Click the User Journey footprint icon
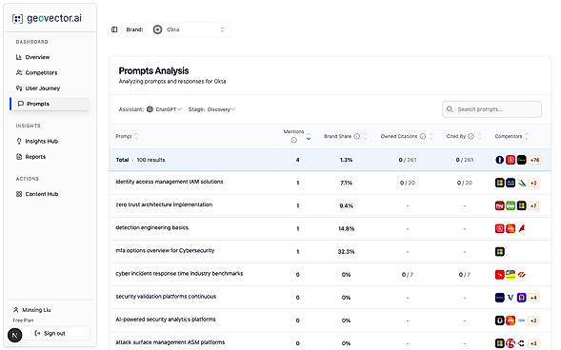The image size is (561, 350). pos(19,88)
